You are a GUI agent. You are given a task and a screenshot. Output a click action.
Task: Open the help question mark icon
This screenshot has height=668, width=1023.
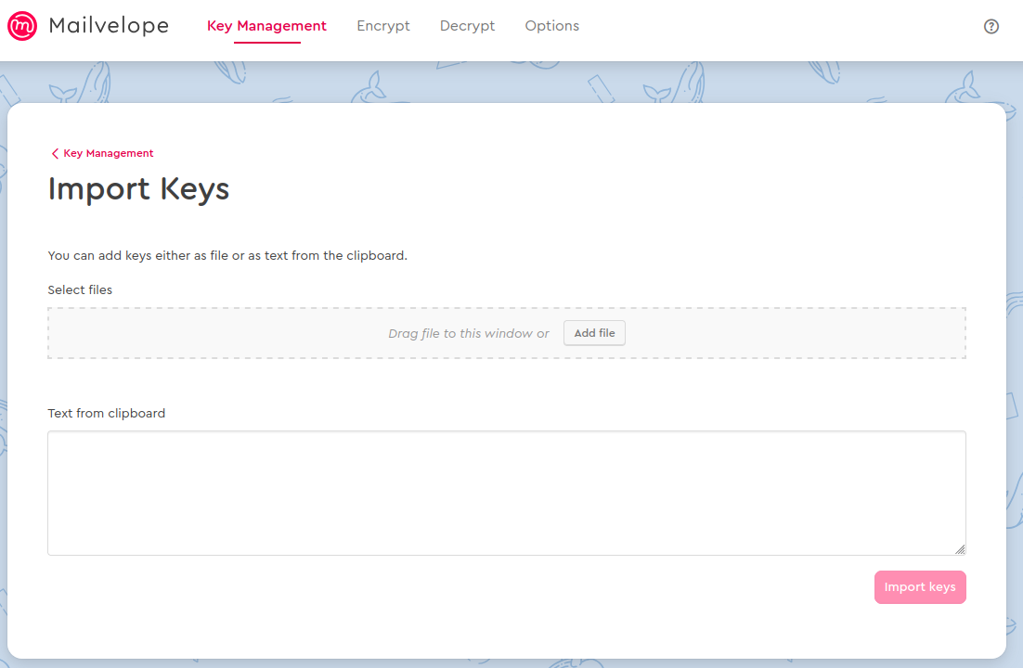[x=991, y=27]
